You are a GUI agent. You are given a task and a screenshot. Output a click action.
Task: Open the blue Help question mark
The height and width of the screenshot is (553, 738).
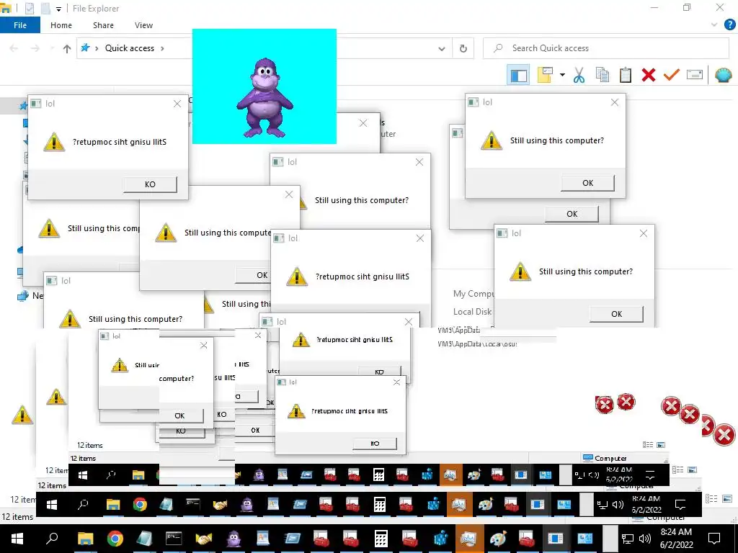point(729,25)
